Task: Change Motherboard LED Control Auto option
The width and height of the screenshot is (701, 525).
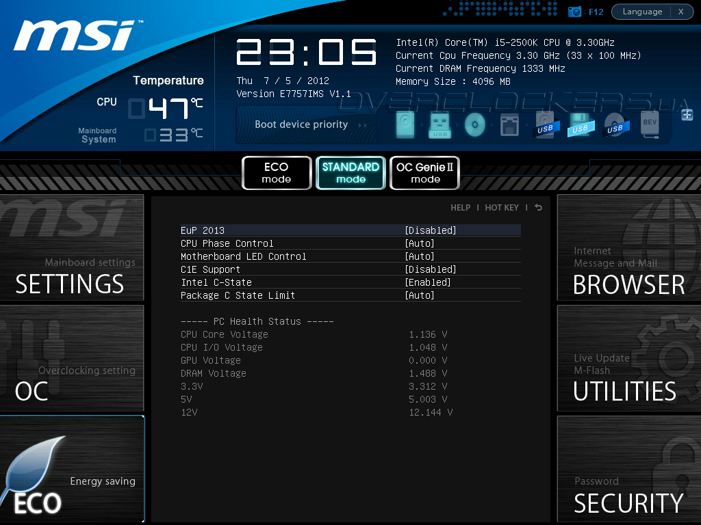Action: [420, 256]
